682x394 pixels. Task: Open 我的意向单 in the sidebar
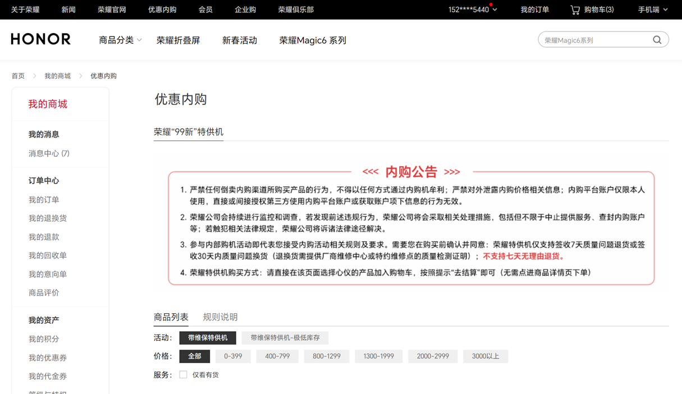(48, 274)
